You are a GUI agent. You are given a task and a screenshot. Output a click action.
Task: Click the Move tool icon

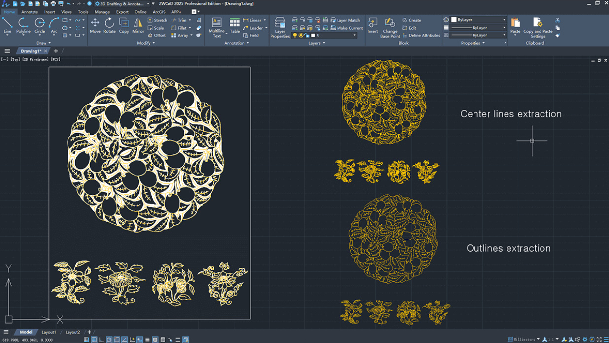95,25
